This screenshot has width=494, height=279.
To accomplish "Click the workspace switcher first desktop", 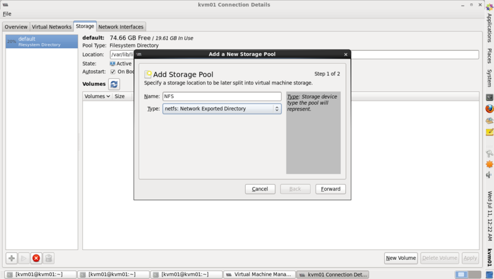I will pyautogui.click(x=461, y=275).
